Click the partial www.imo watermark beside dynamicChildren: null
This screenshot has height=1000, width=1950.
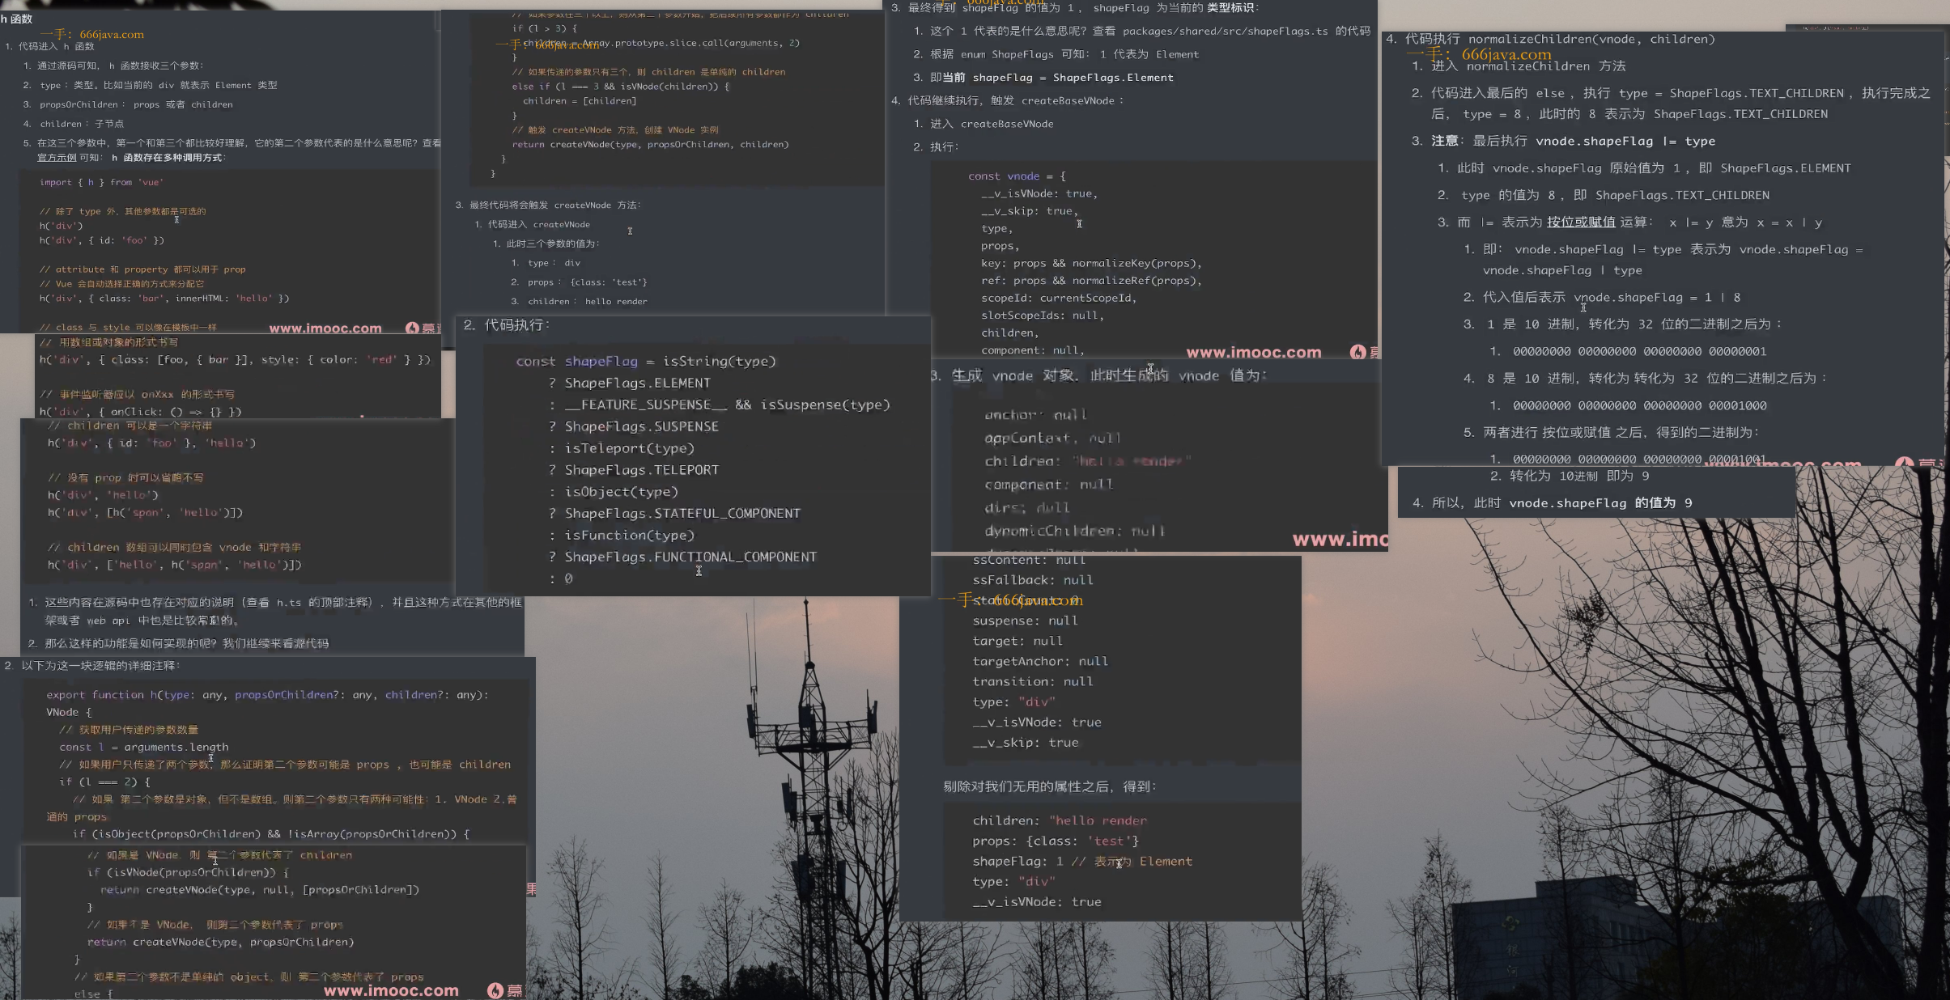tap(1340, 540)
